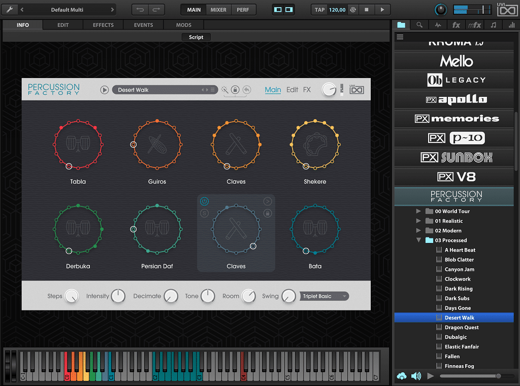Click the Script button

pos(196,37)
